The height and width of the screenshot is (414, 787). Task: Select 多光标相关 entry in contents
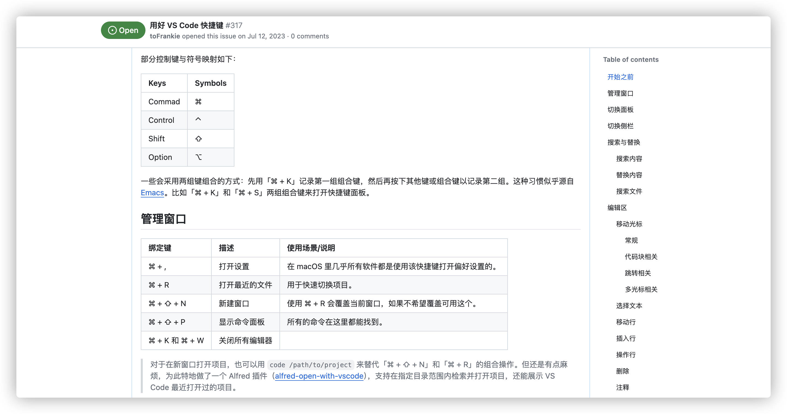[x=641, y=289]
